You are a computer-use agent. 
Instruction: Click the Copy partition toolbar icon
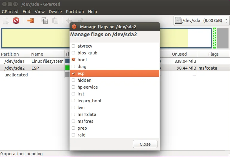(x=45, y=21)
